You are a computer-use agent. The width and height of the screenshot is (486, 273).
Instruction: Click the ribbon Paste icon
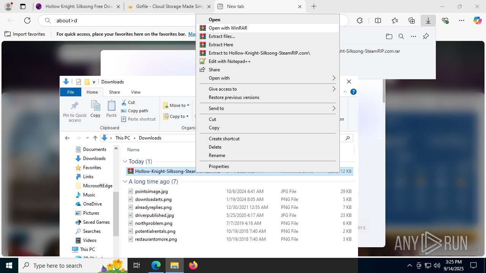click(111, 109)
